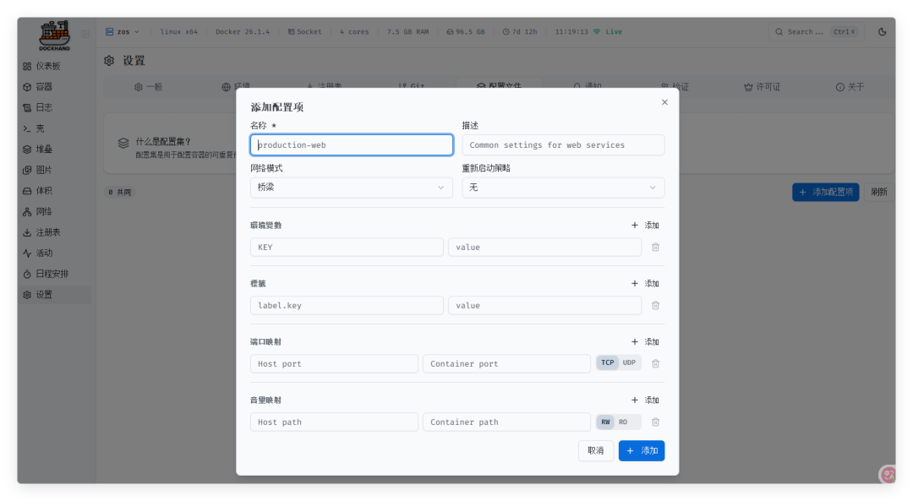Image resolution: width=913 pixels, height=501 pixels.
Task: Click the label value input field
Action: coord(545,306)
